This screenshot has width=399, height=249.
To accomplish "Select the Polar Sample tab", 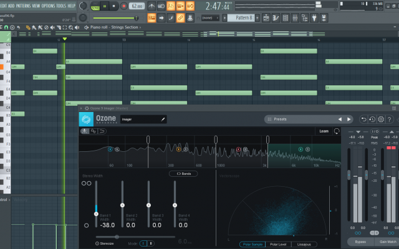I will [252, 244].
